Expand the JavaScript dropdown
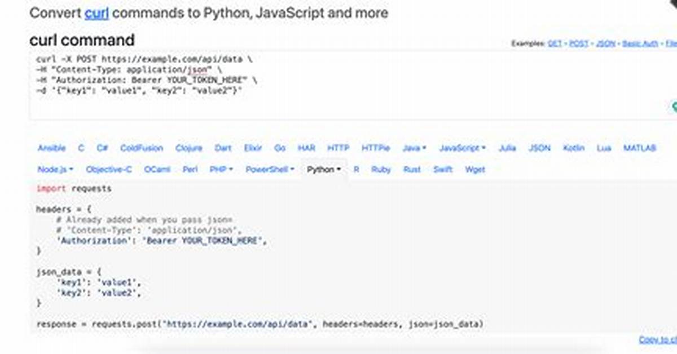The height and width of the screenshot is (354, 677). click(462, 148)
